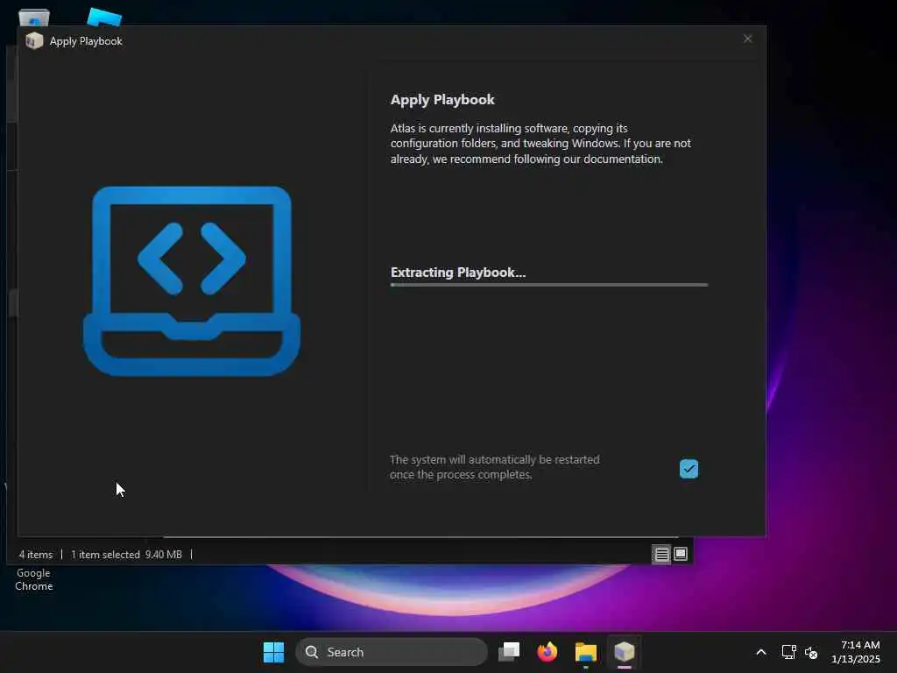Click the muted volume tray icon
Image resolution: width=897 pixels, height=673 pixels.
pyautogui.click(x=810, y=652)
